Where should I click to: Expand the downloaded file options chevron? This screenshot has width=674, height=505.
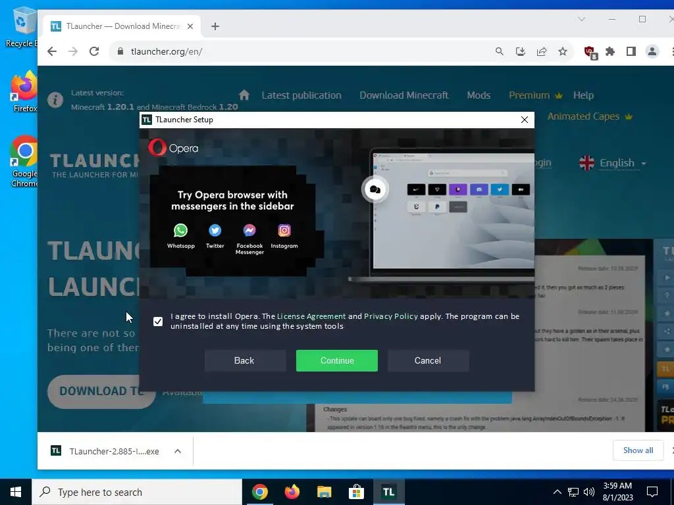pos(178,451)
